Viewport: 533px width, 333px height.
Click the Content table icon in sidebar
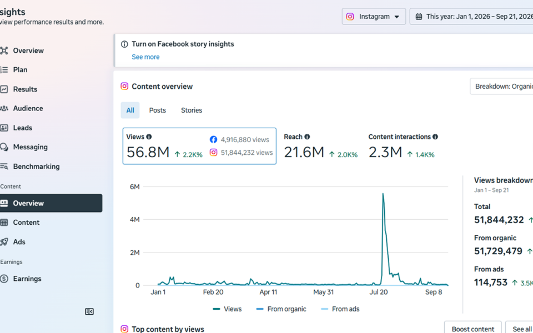pyautogui.click(x=4, y=223)
